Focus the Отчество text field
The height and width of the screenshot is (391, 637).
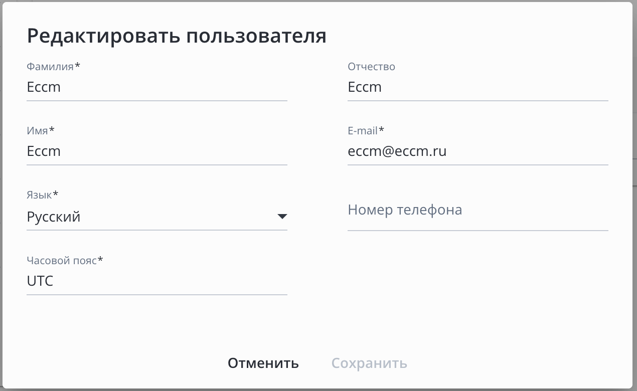(477, 87)
